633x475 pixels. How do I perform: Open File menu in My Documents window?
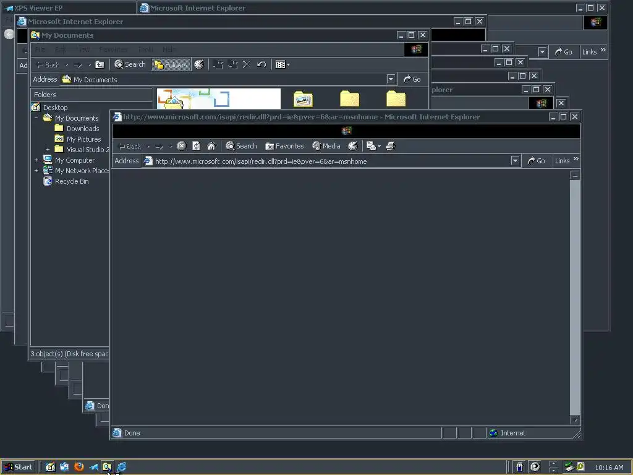pyautogui.click(x=40, y=49)
